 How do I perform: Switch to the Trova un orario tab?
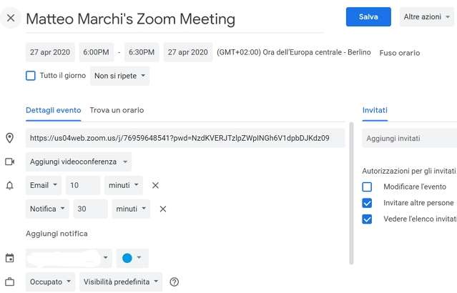point(117,110)
